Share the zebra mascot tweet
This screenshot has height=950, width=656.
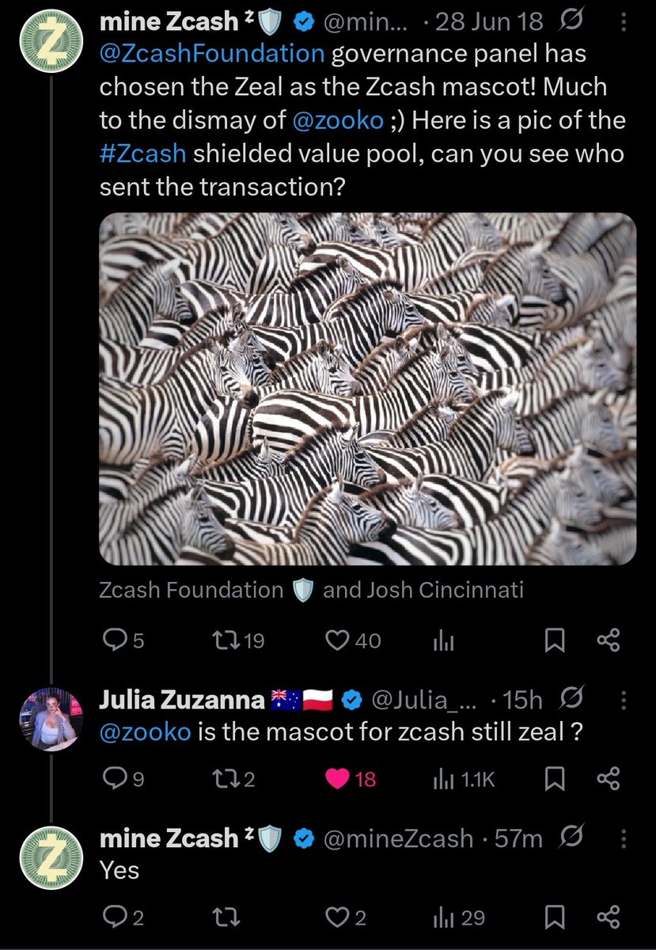click(x=608, y=640)
